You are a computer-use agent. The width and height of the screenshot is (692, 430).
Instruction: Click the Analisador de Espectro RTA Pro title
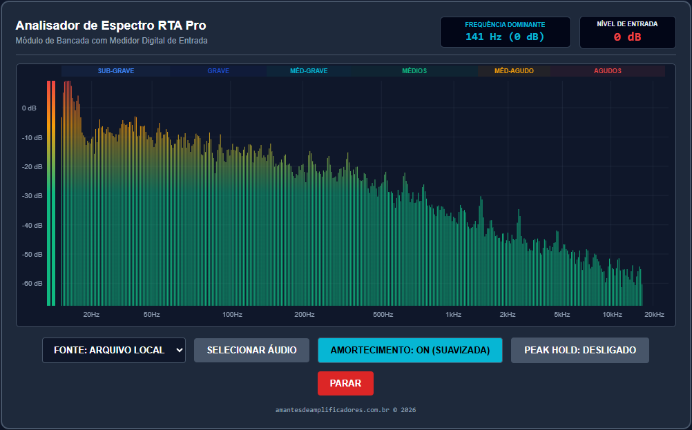(110, 26)
